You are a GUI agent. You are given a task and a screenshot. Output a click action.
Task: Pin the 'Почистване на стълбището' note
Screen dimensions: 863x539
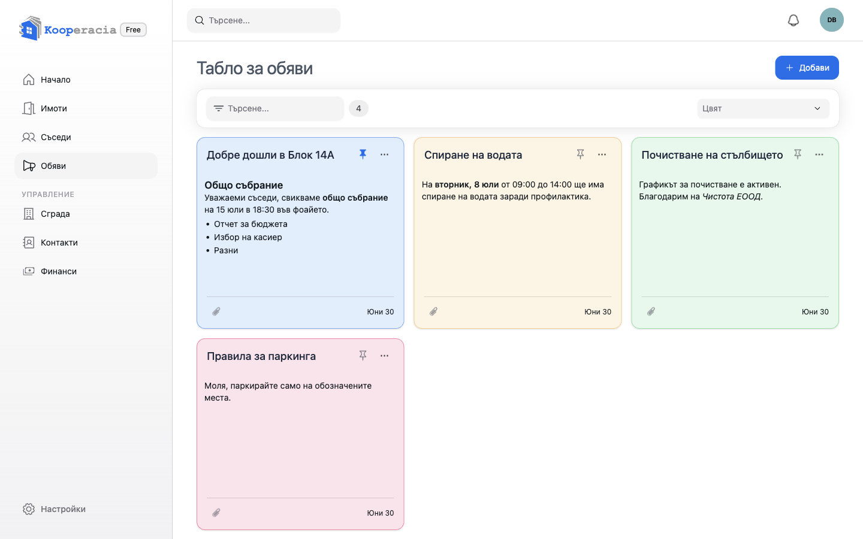tap(798, 155)
